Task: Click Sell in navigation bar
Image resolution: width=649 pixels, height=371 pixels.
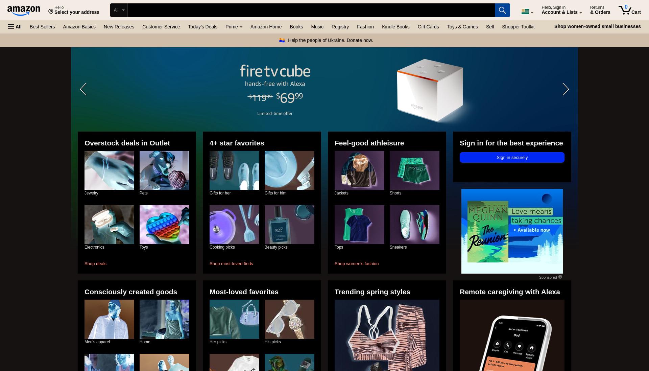Action: click(x=490, y=27)
